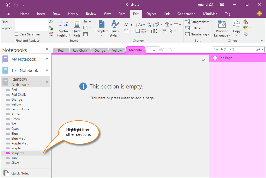This screenshot has width=266, height=178.
Task: Click the document checkmark icon in Others
Action: (x=245, y=34)
